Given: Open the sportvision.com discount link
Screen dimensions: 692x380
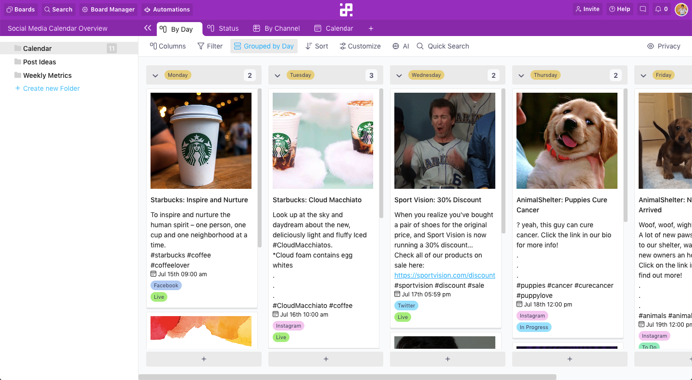Looking at the screenshot, I should [x=444, y=275].
